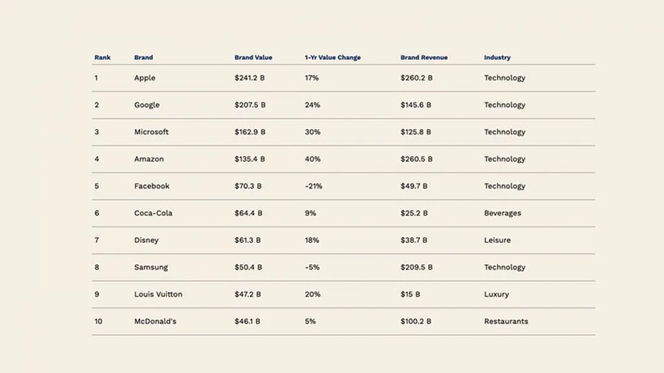
Task: Select the Louis Vuitton brand cell
Action: [158, 294]
